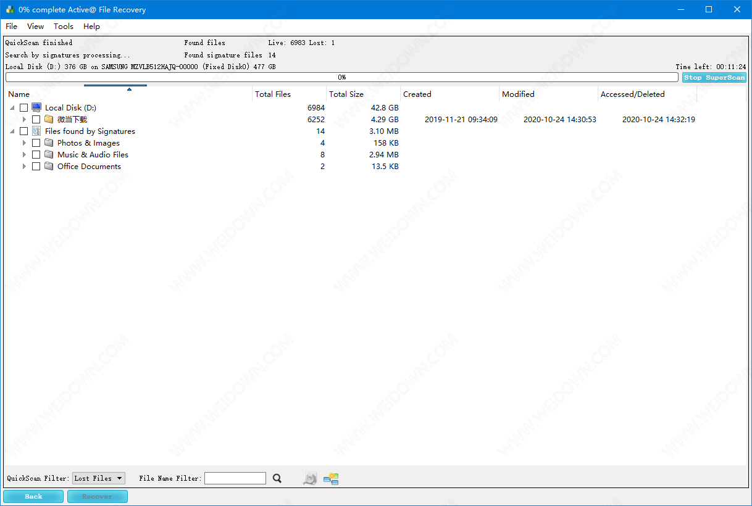Click the Active@ File Recovery title bar icon
The height and width of the screenshot is (506, 752).
click(x=10, y=10)
